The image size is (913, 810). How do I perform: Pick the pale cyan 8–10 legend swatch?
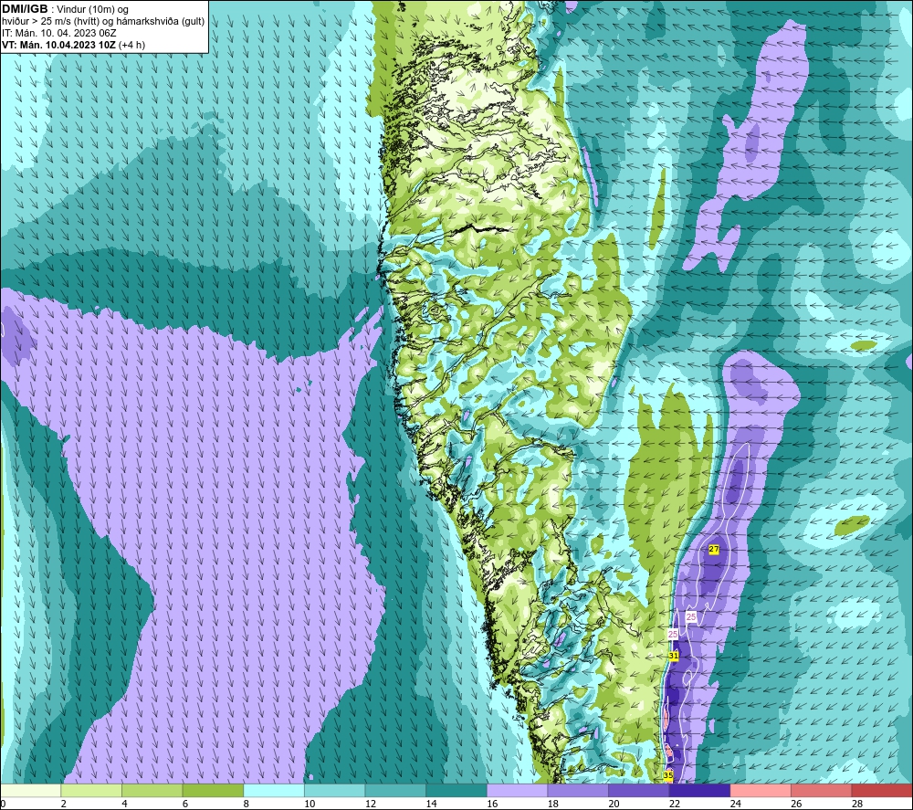(274, 790)
